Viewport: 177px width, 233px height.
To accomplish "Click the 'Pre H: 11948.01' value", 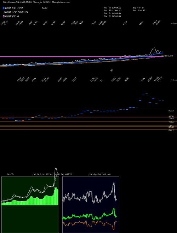I will click(x=113, y=11).
